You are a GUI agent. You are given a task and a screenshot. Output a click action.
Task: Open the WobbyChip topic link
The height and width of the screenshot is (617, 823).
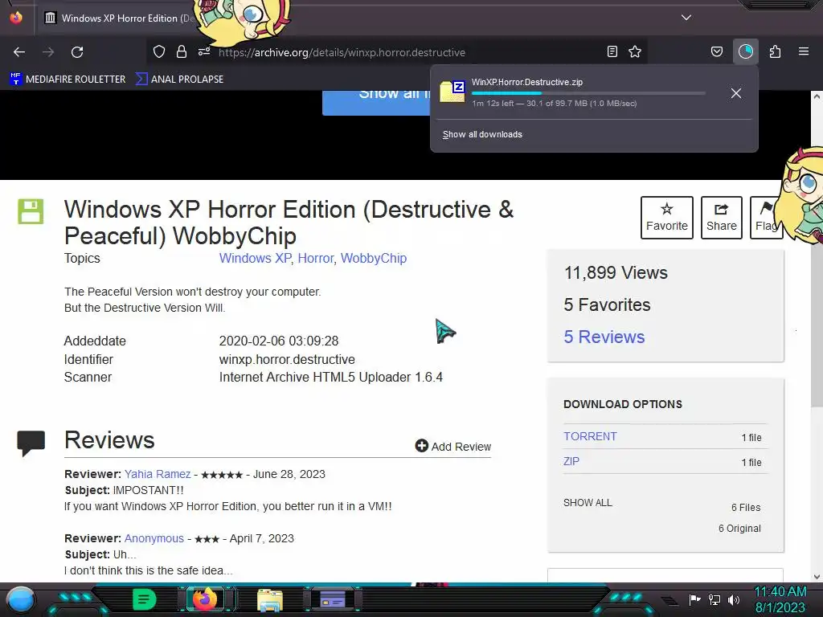coord(373,258)
